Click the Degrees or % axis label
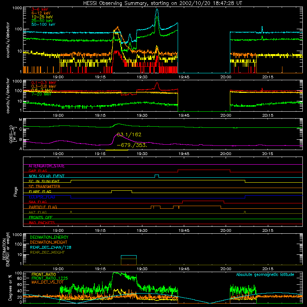This screenshot has width=307, height=307. [10, 287]
